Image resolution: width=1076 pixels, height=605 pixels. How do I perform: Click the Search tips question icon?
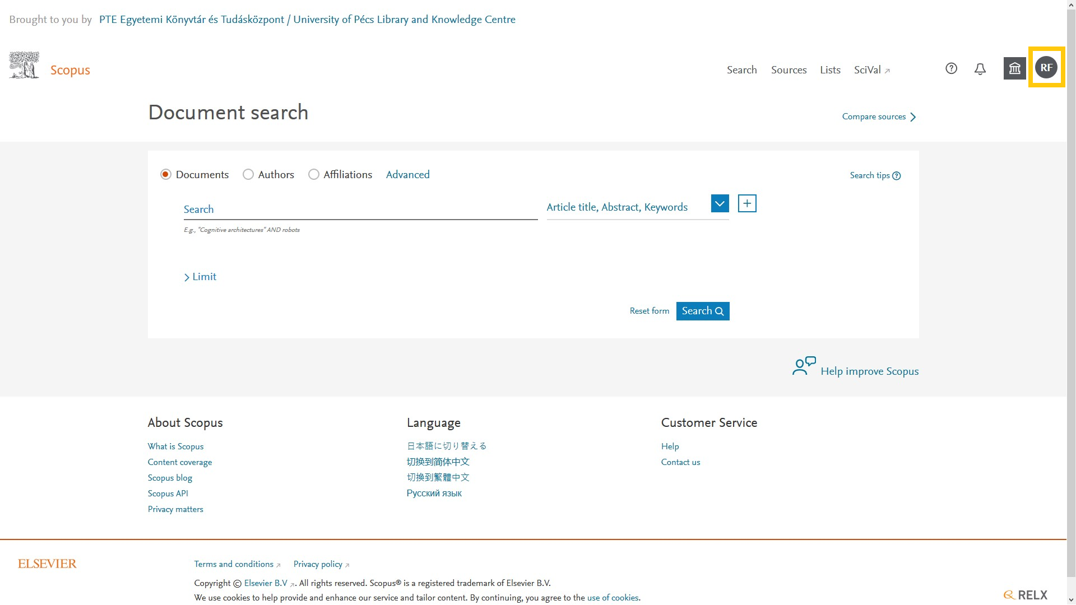pos(896,176)
